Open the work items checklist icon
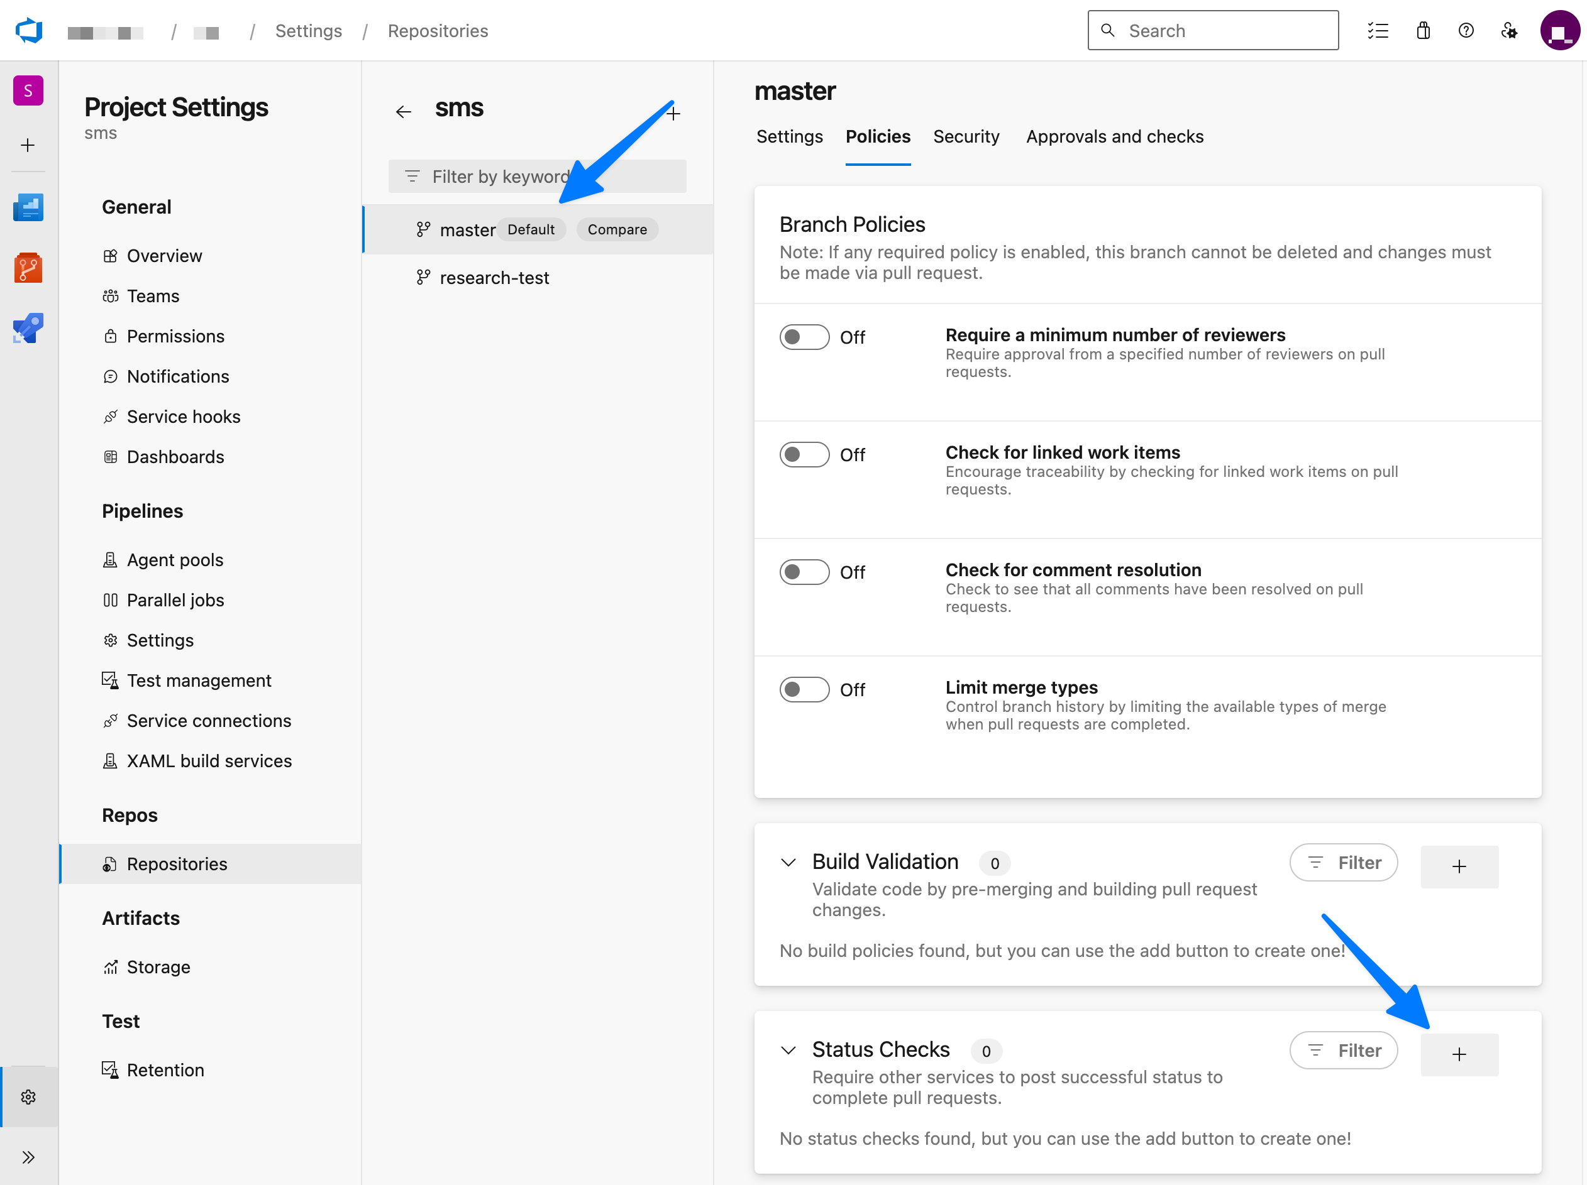Viewport: 1587px width, 1185px height. click(x=1378, y=30)
